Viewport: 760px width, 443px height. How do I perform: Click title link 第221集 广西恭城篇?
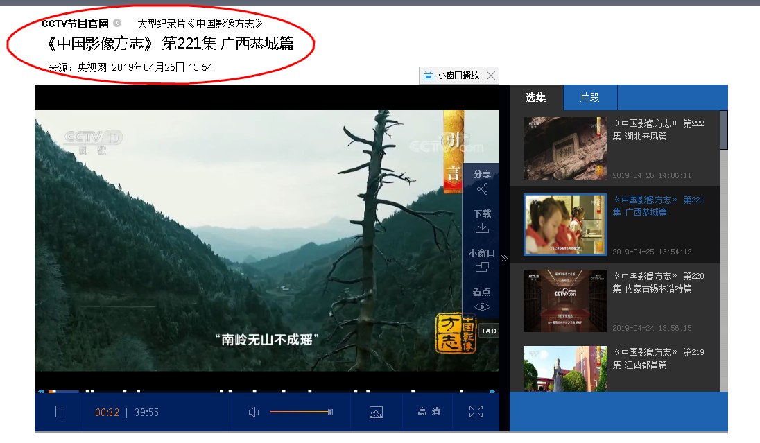pos(659,206)
